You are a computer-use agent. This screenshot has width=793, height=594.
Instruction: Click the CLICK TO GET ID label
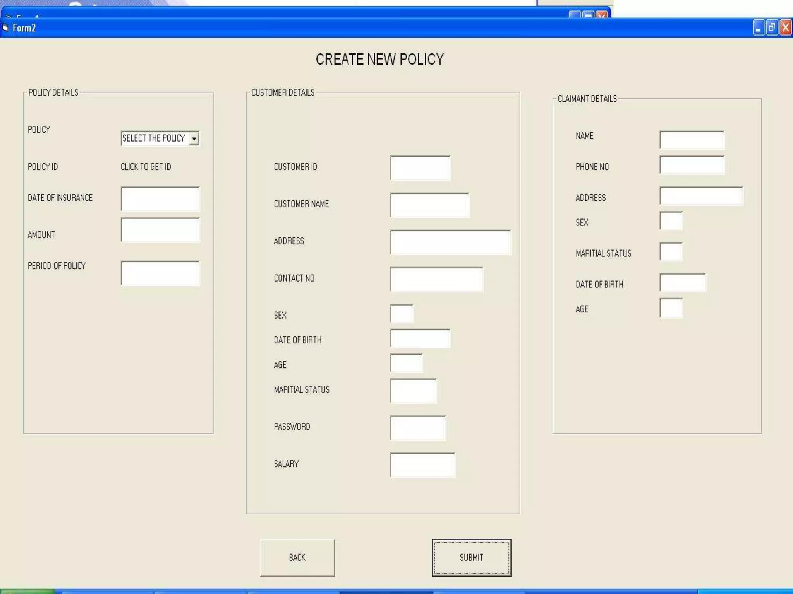[146, 167]
